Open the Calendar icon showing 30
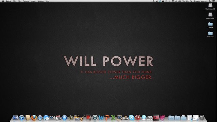The image size is (217, 122). pos(58,118)
